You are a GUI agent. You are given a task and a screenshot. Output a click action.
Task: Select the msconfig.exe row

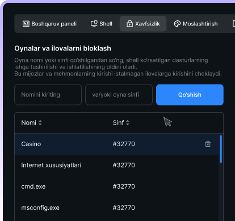(116, 208)
